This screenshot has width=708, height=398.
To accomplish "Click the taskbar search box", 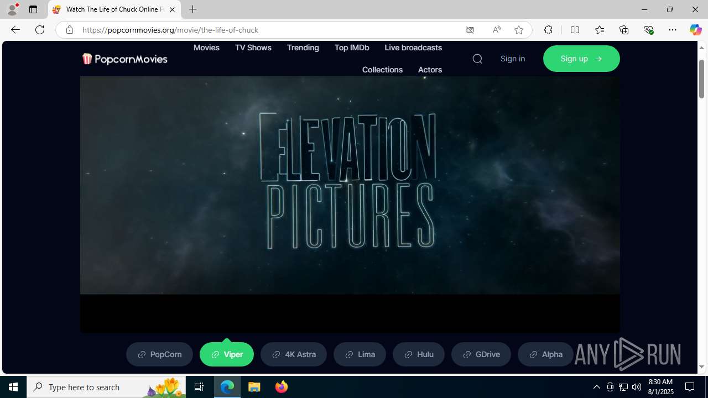I will tap(106, 387).
